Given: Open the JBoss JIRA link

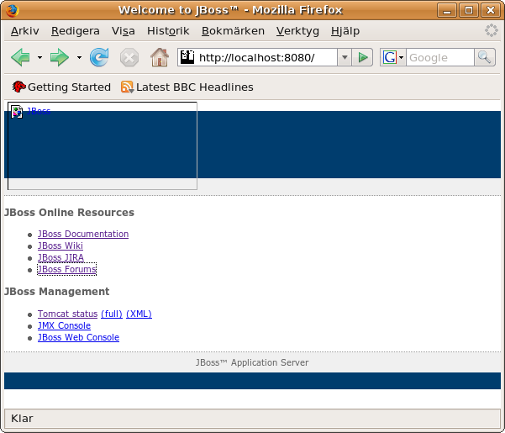Looking at the screenshot, I should pos(60,257).
